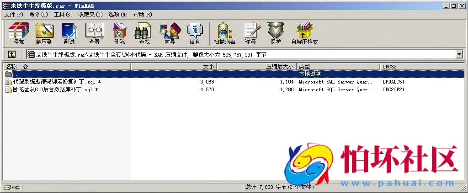Click CRC32 value DFDADC51

point(394,82)
